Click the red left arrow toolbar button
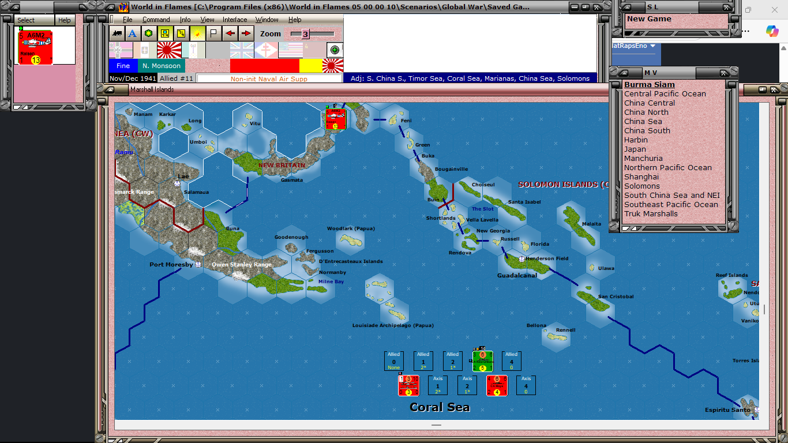 point(230,33)
